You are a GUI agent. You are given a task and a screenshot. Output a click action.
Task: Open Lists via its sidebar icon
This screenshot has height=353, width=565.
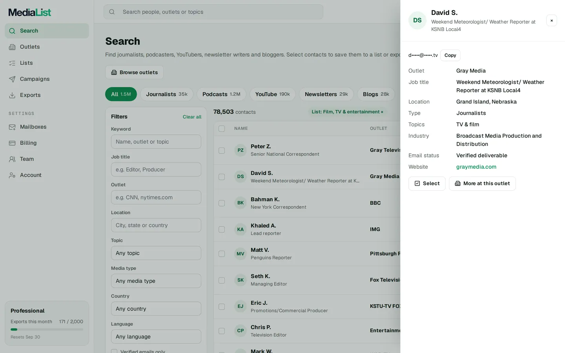[x=12, y=63]
